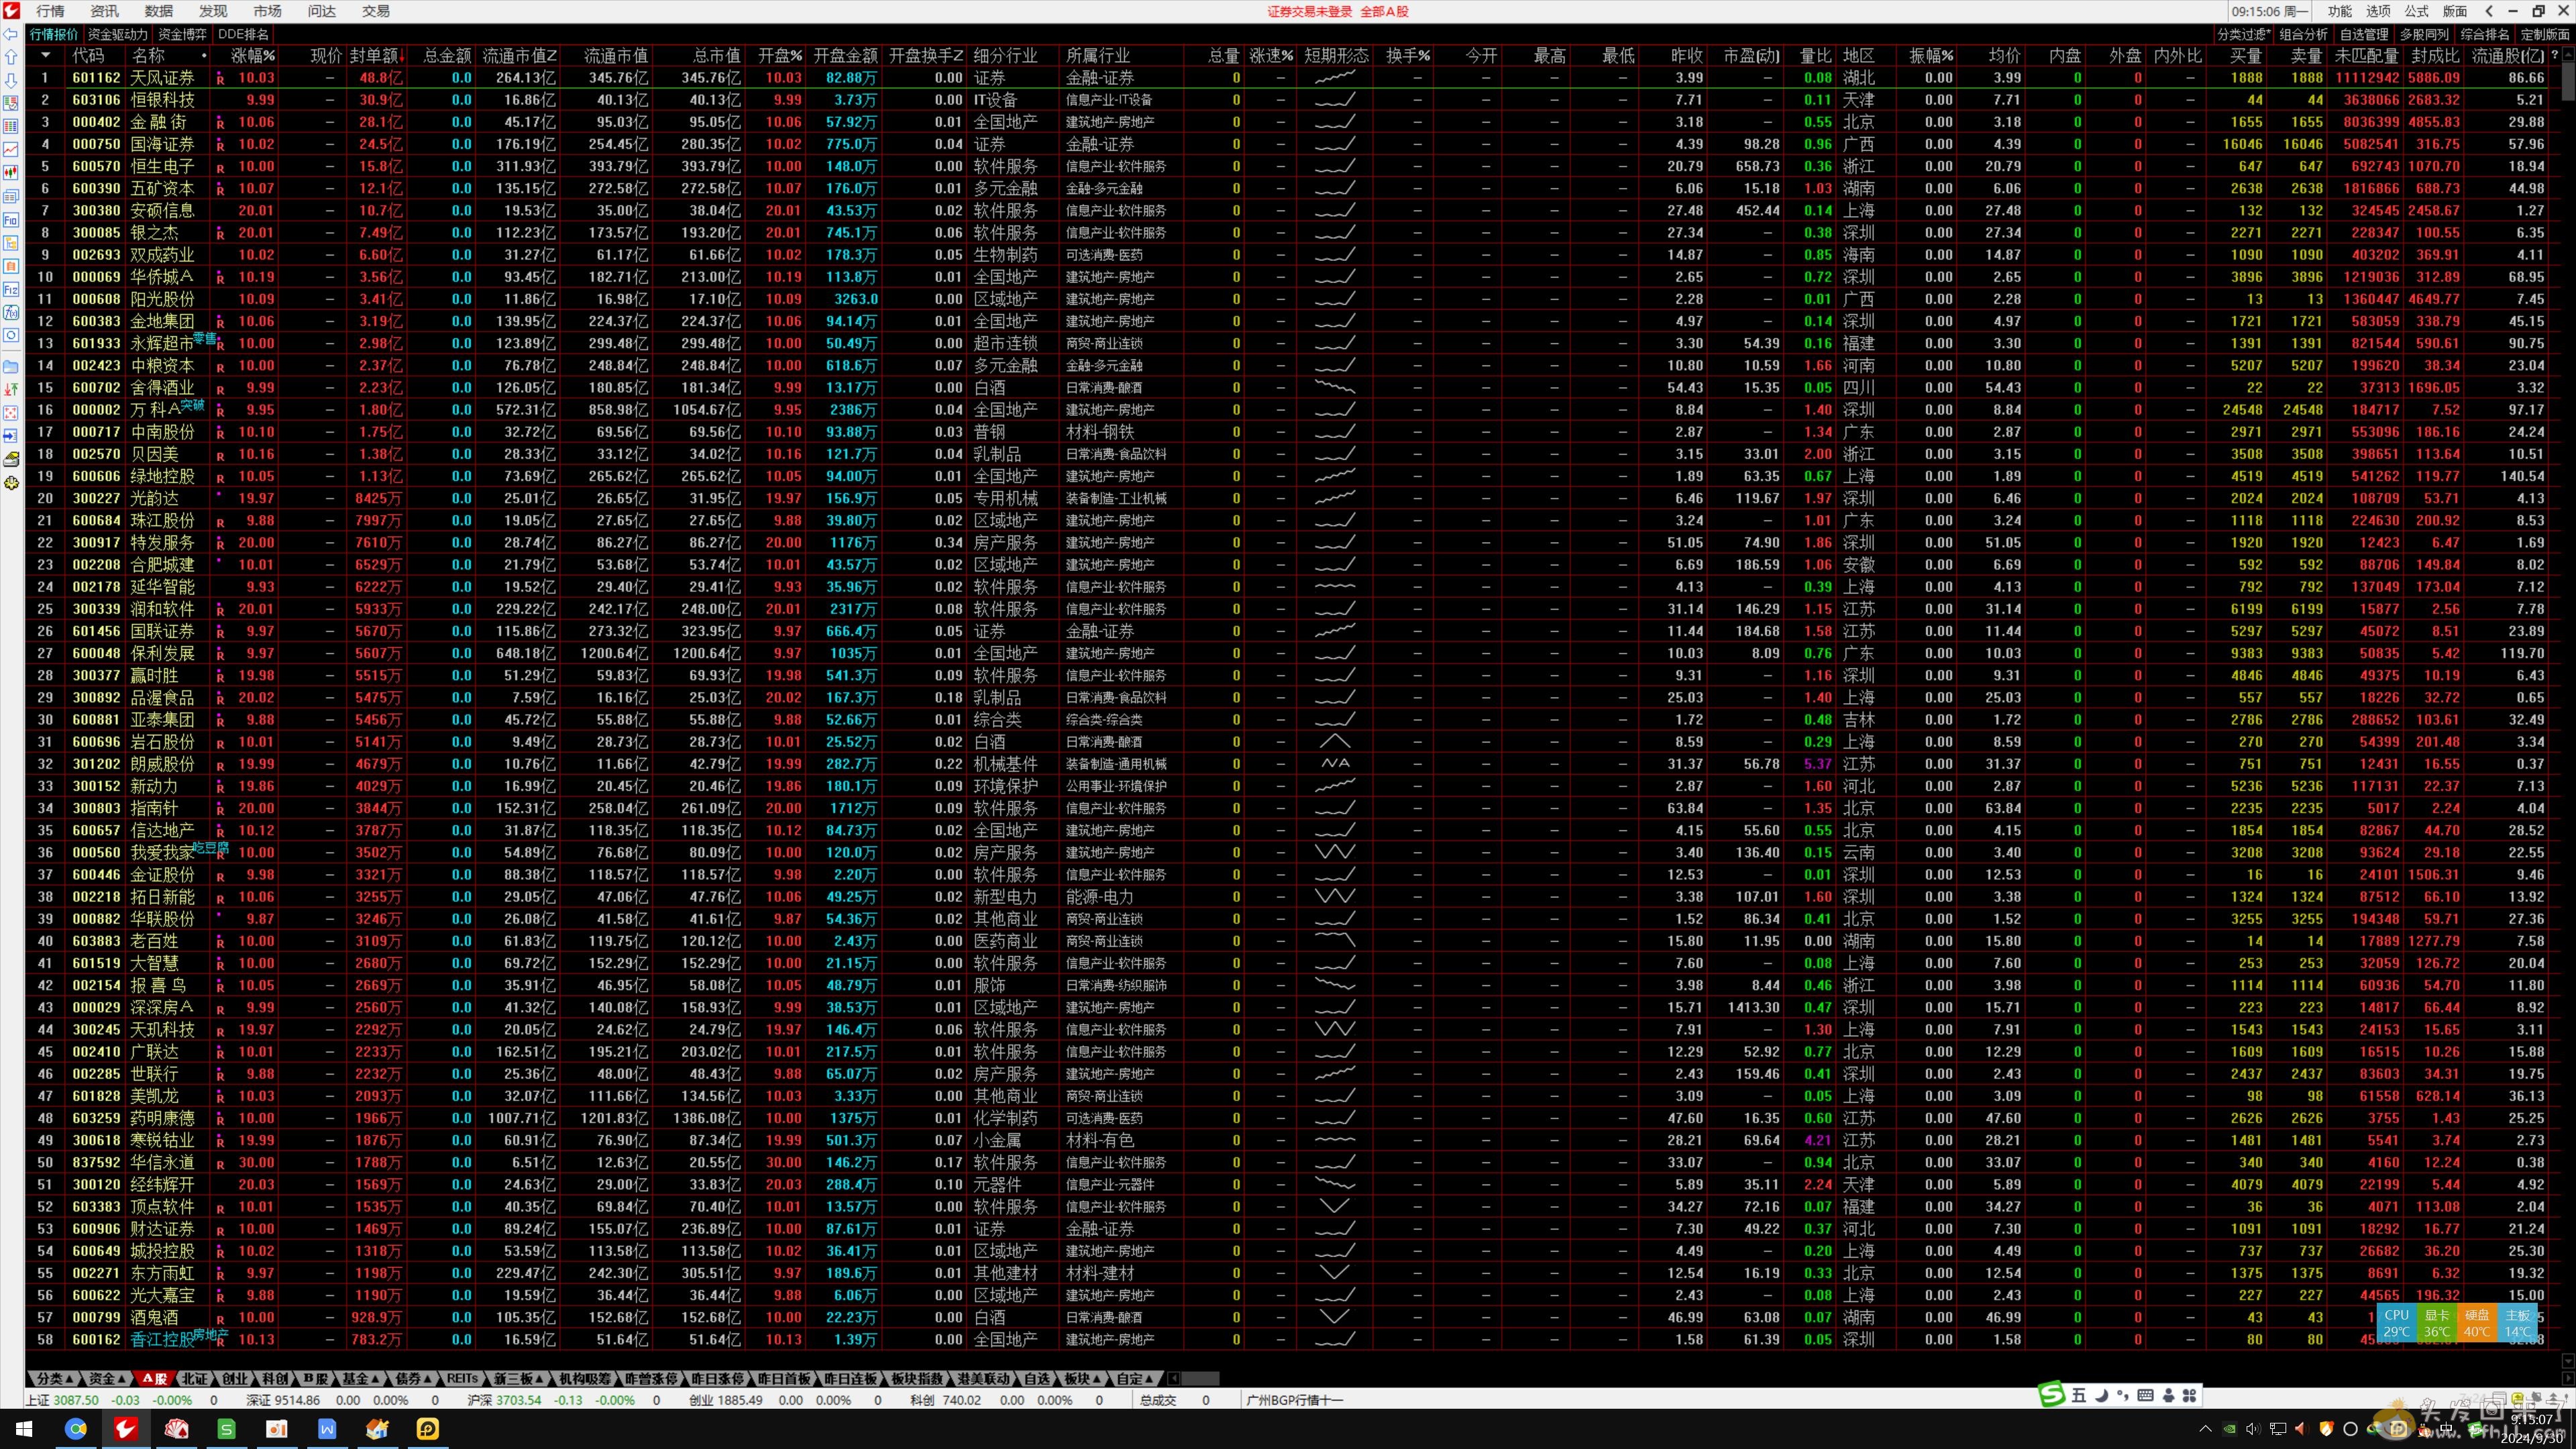Click the F12 trading icon in sidebar
Viewport: 2576px width, 1449px height.
pos(11,289)
